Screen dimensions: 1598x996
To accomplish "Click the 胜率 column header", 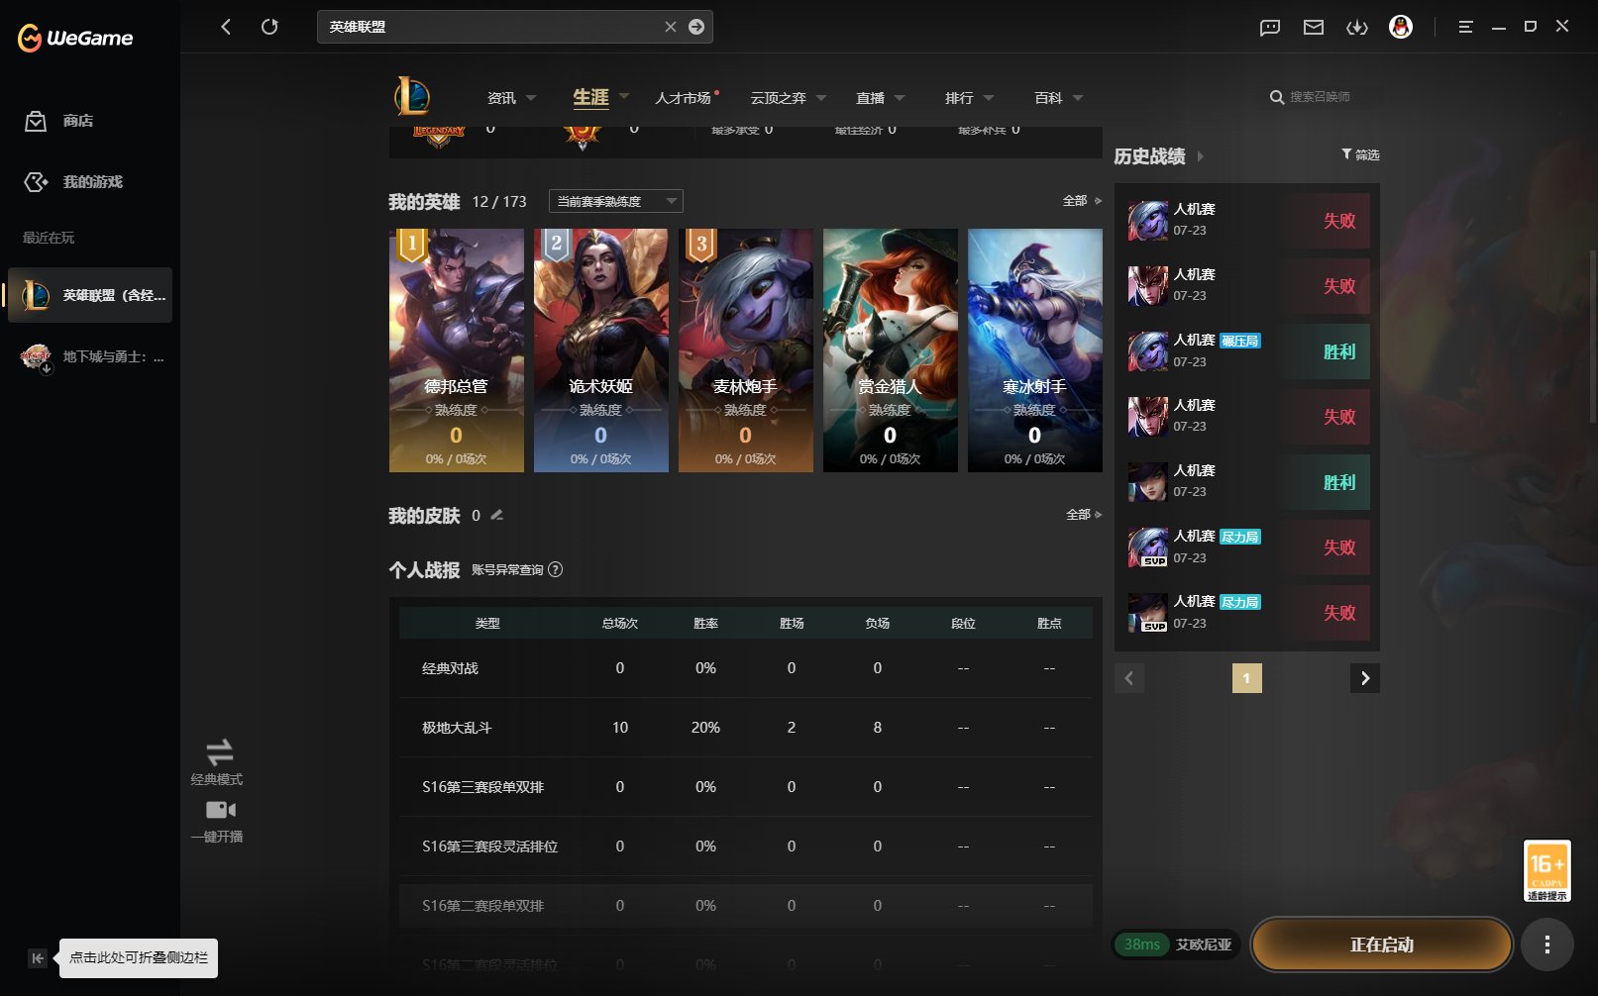I will [x=705, y=624].
